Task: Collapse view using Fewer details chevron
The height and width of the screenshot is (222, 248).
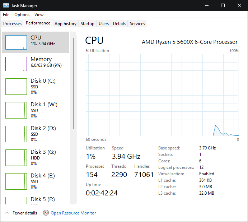Action: 7,213
